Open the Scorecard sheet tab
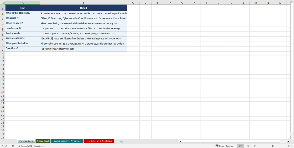Image resolution: width=294 pixels, height=148 pixels. tap(43, 141)
